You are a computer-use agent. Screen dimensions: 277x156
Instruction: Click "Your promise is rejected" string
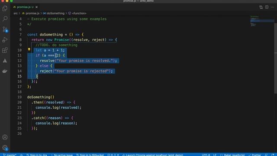81,71
